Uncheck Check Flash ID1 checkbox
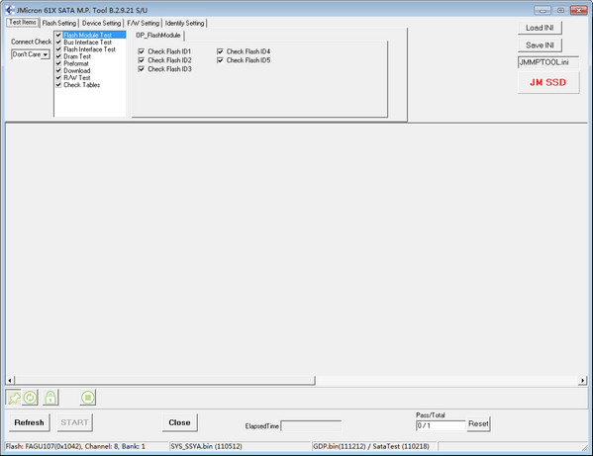 pyautogui.click(x=142, y=51)
